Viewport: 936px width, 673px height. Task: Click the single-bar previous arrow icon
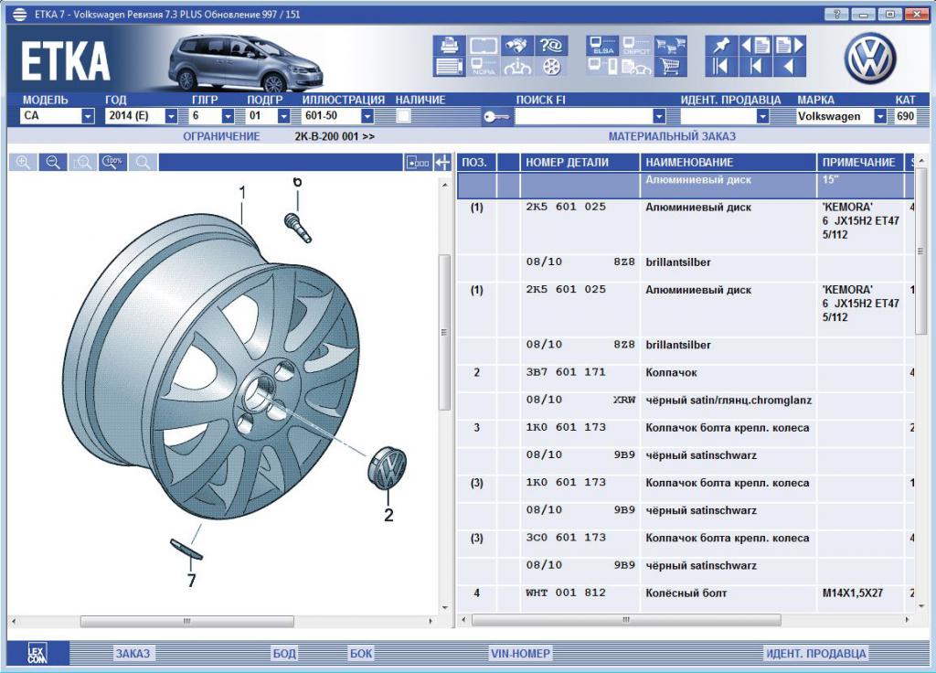(755, 66)
